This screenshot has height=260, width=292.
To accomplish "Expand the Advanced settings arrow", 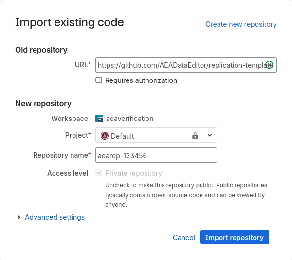I will (x=19, y=217).
